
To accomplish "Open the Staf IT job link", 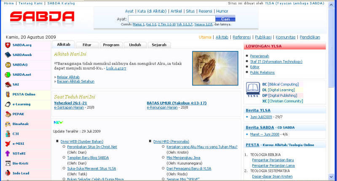I will [276, 61].
